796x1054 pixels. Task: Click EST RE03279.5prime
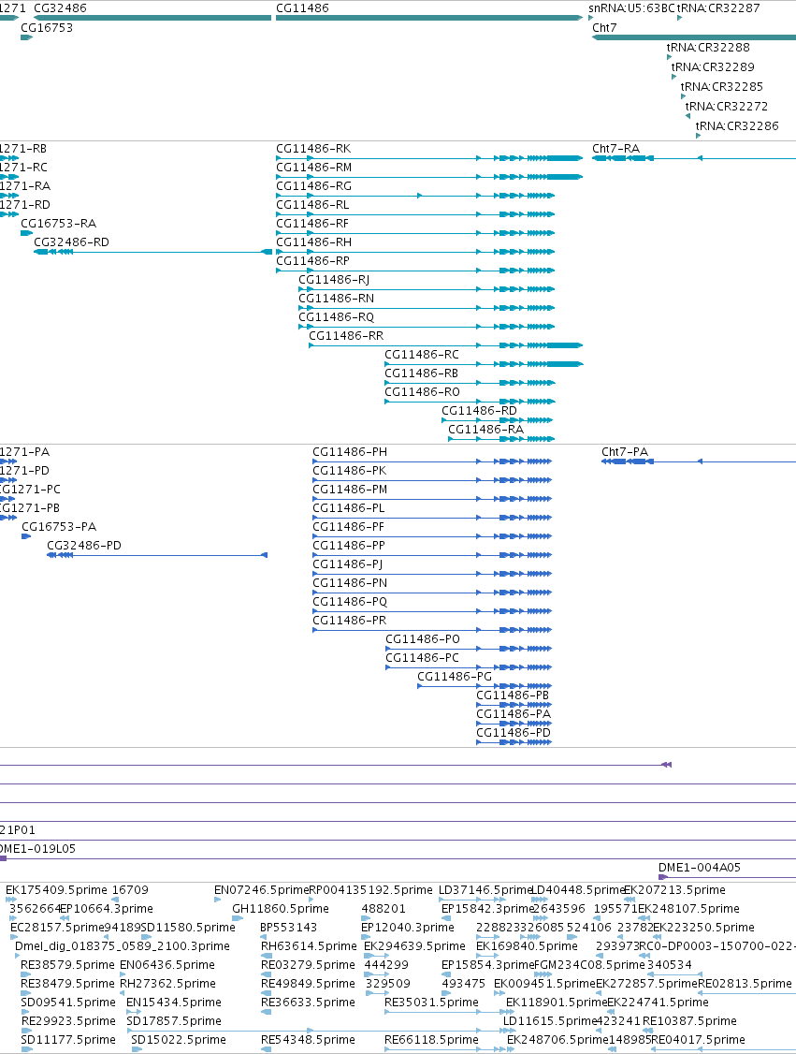[x=267, y=974]
